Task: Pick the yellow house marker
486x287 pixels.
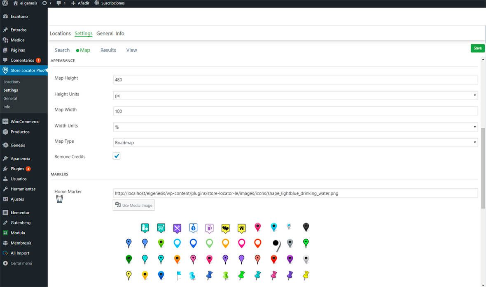Action: tap(241, 228)
